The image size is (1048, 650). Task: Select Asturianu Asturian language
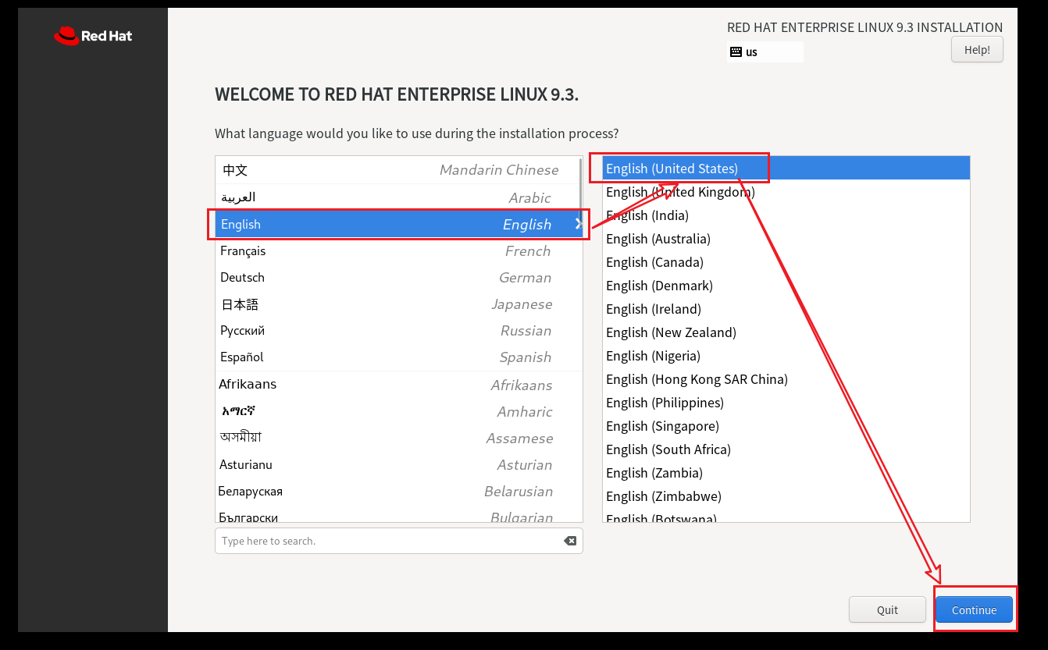(x=399, y=464)
